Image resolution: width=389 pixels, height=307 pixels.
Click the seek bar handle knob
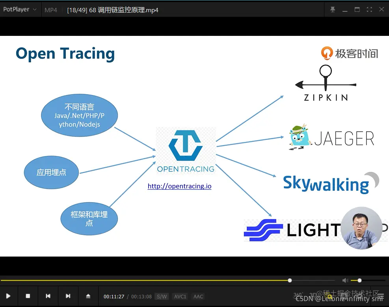(290, 281)
